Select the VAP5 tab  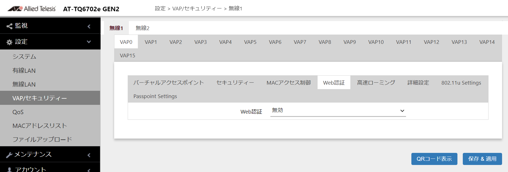tap(250, 42)
